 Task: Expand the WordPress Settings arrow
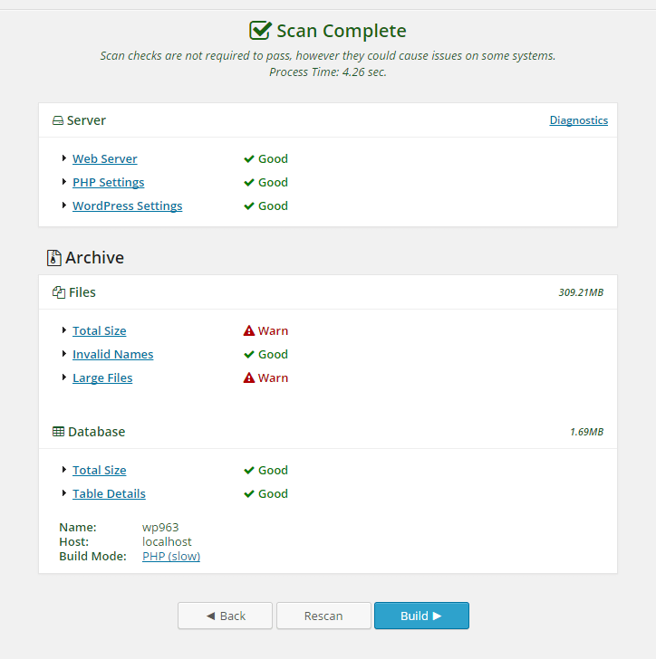pyautogui.click(x=64, y=205)
